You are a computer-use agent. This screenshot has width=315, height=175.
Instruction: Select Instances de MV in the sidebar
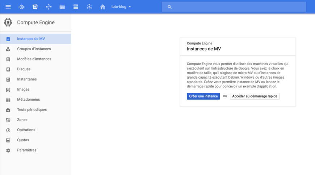pos(35,39)
